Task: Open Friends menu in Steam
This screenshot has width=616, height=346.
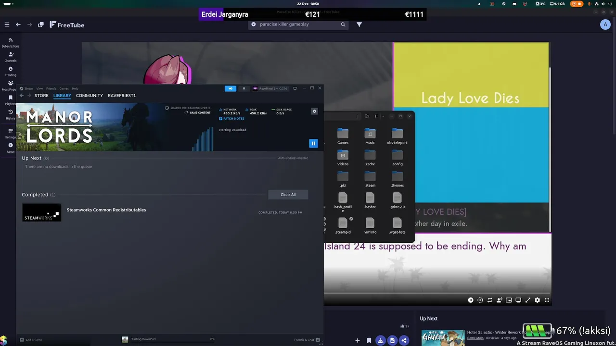Action: tap(51, 88)
